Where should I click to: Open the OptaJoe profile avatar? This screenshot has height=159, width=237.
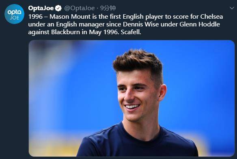point(14,14)
